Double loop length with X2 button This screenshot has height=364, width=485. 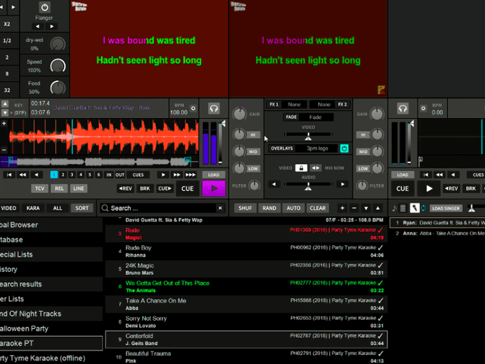(x=7, y=24)
